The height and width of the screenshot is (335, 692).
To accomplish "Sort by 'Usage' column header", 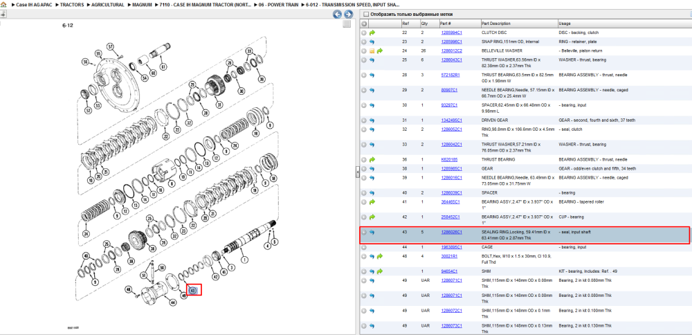I will 564,24.
